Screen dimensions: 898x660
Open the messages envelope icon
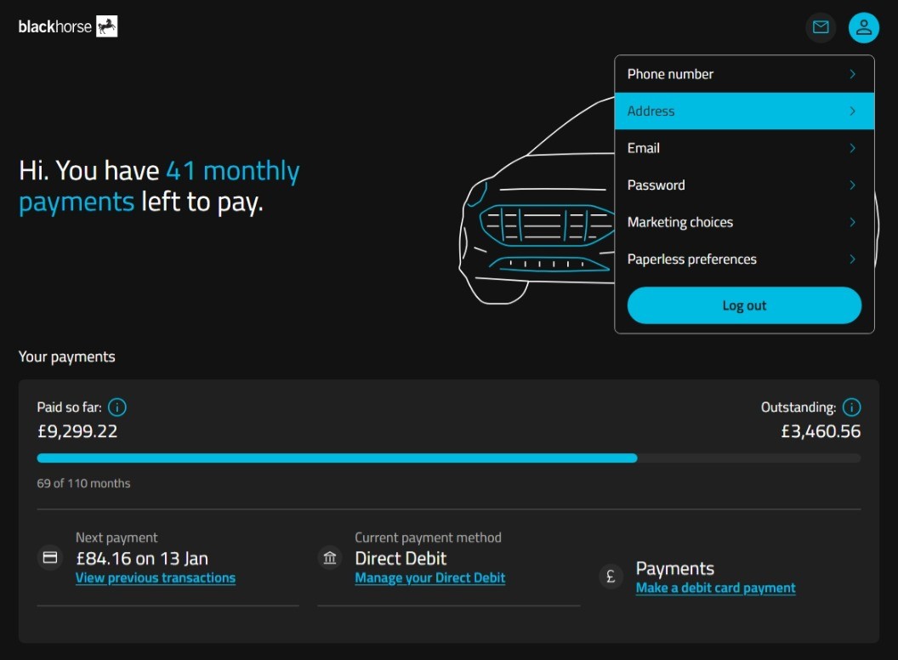(x=821, y=27)
